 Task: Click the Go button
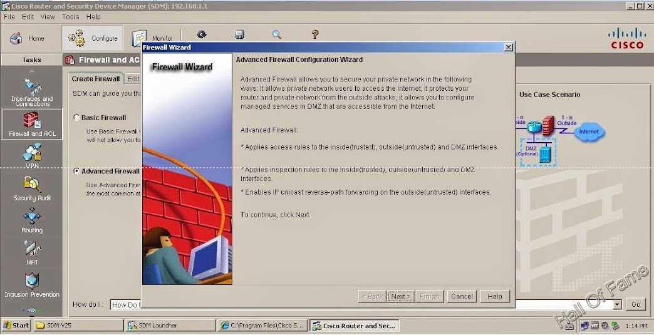point(636,304)
